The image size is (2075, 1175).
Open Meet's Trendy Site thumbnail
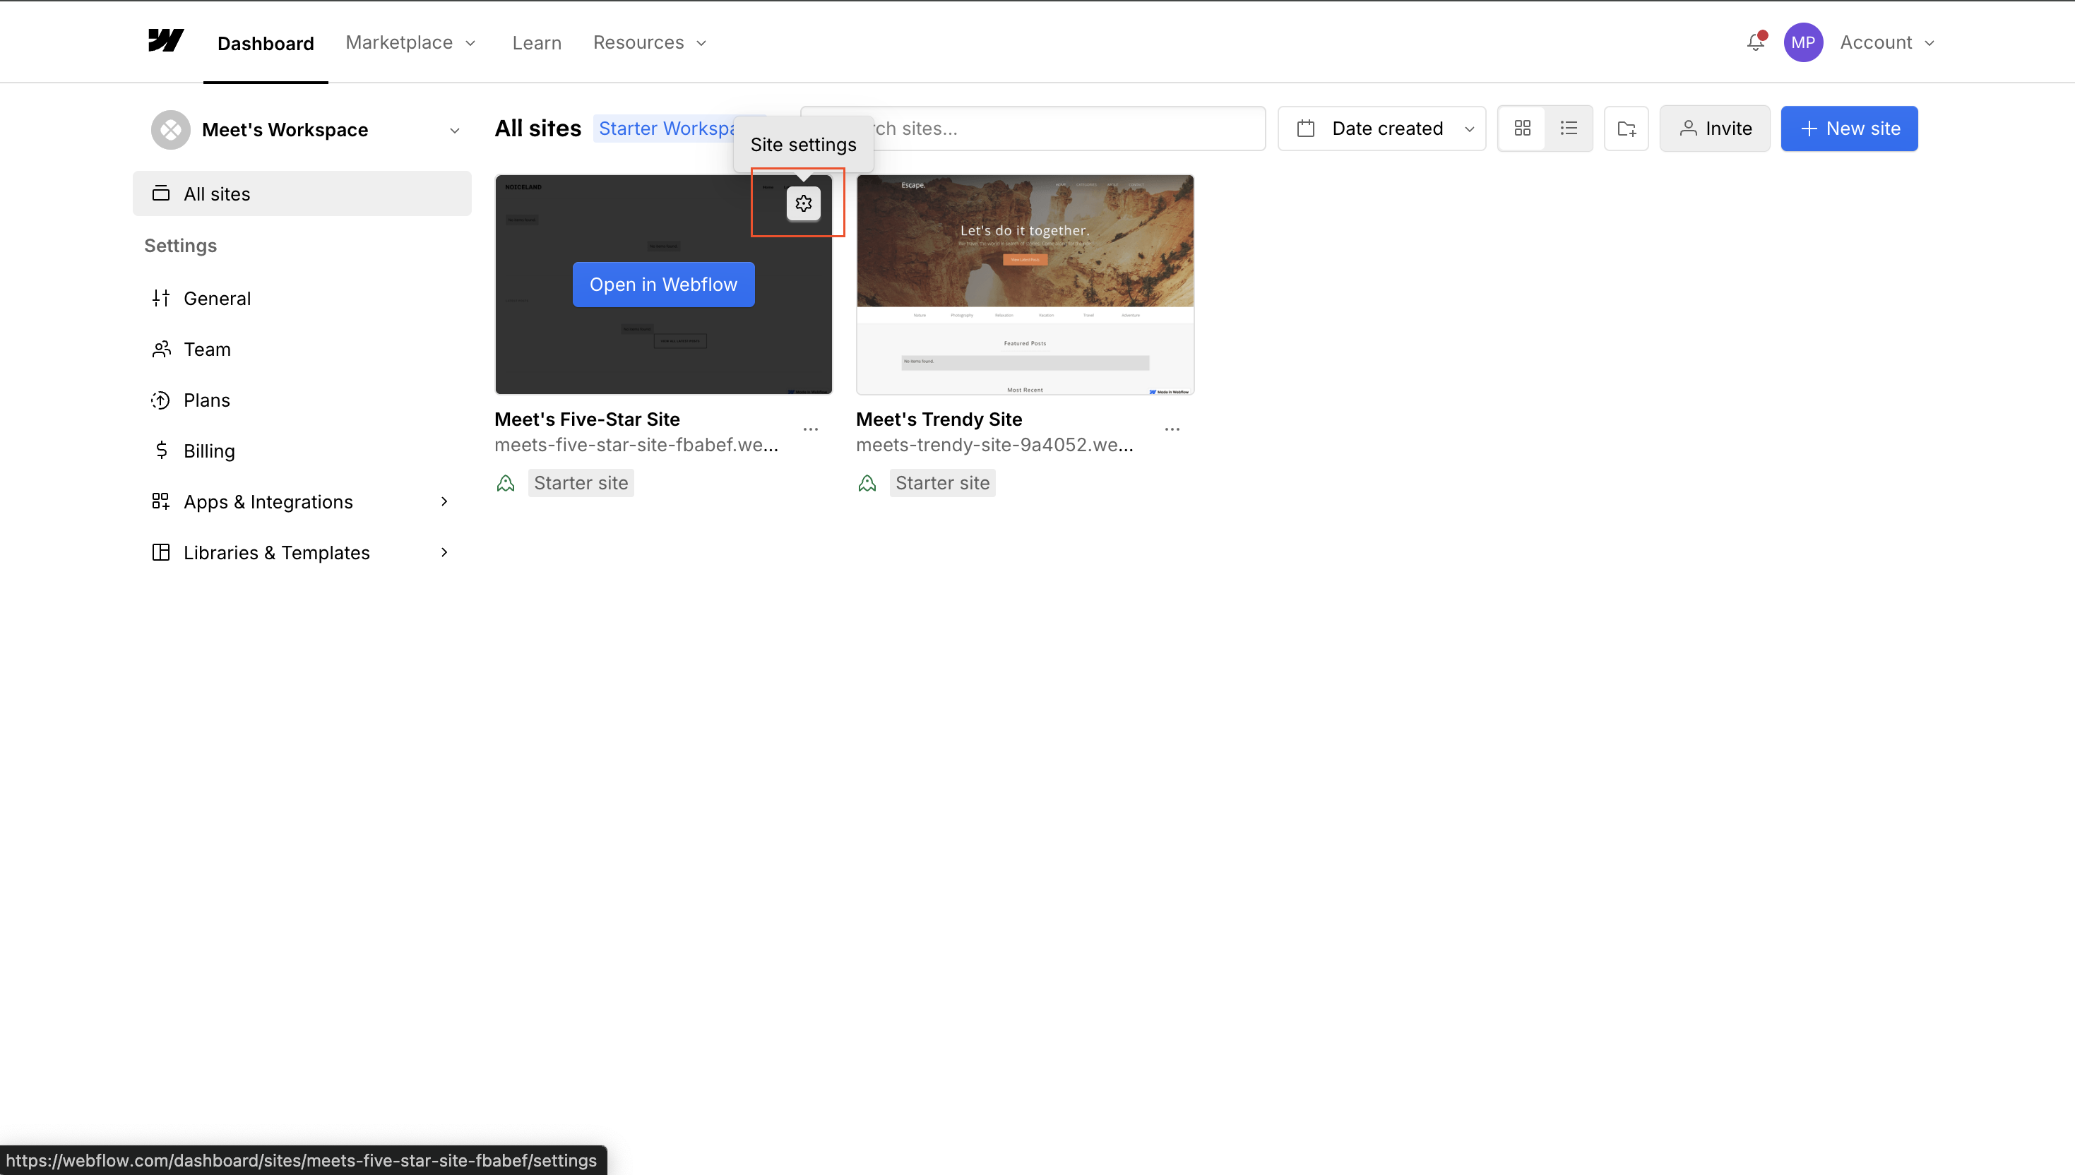tap(1024, 285)
